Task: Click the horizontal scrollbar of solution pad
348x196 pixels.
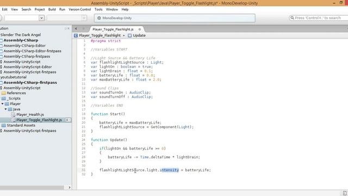Action: 32,187
